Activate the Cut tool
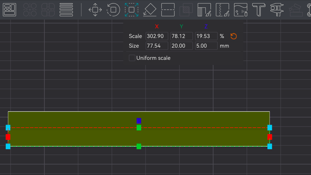The image size is (311, 175). click(168, 10)
